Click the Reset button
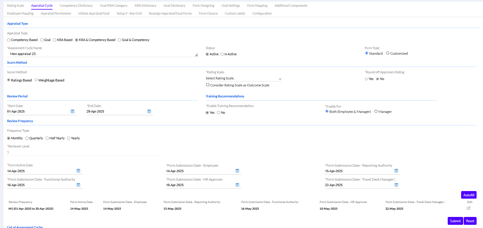 point(470,221)
